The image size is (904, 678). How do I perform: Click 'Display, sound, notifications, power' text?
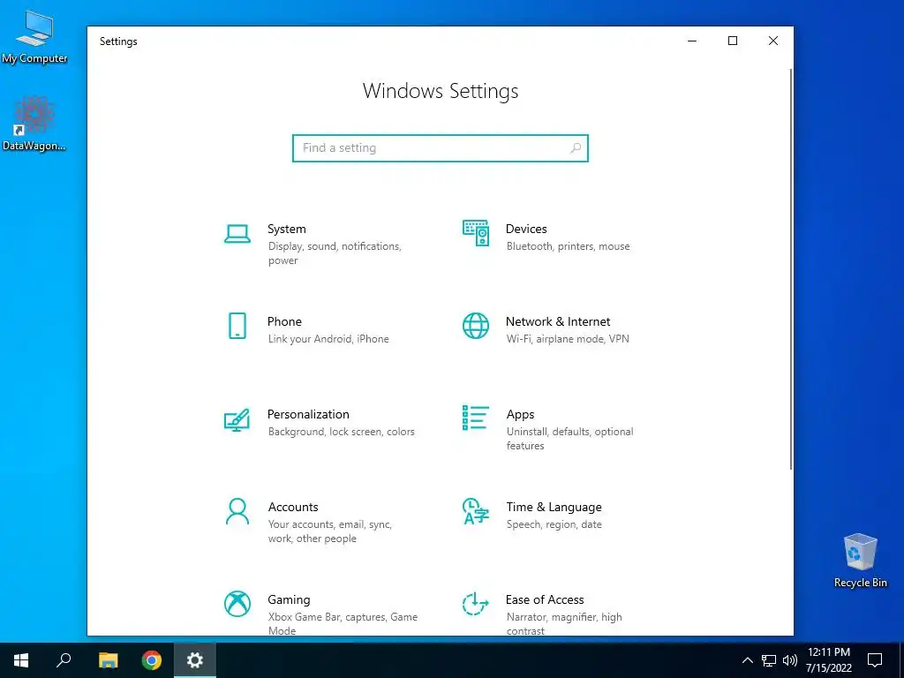pos(335,253)
